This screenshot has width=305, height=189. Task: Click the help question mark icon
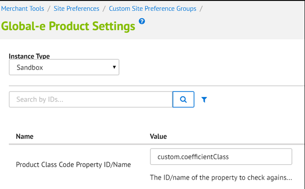click(142, 21)
